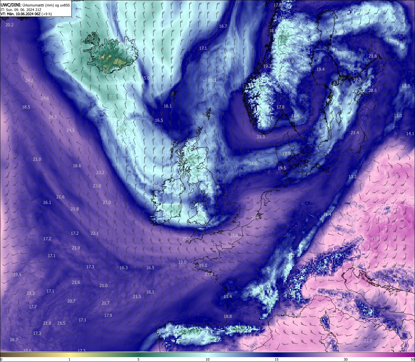Viewport: 415px width, 362px height.
Task: Click the 22.7 value near Brittany
Action: pos(209,274)
